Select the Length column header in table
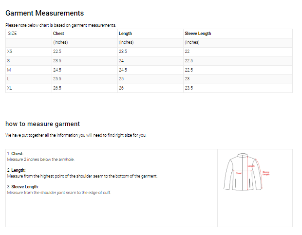The width and height of the screenshot is (302, 235). [x=125, y=34]
